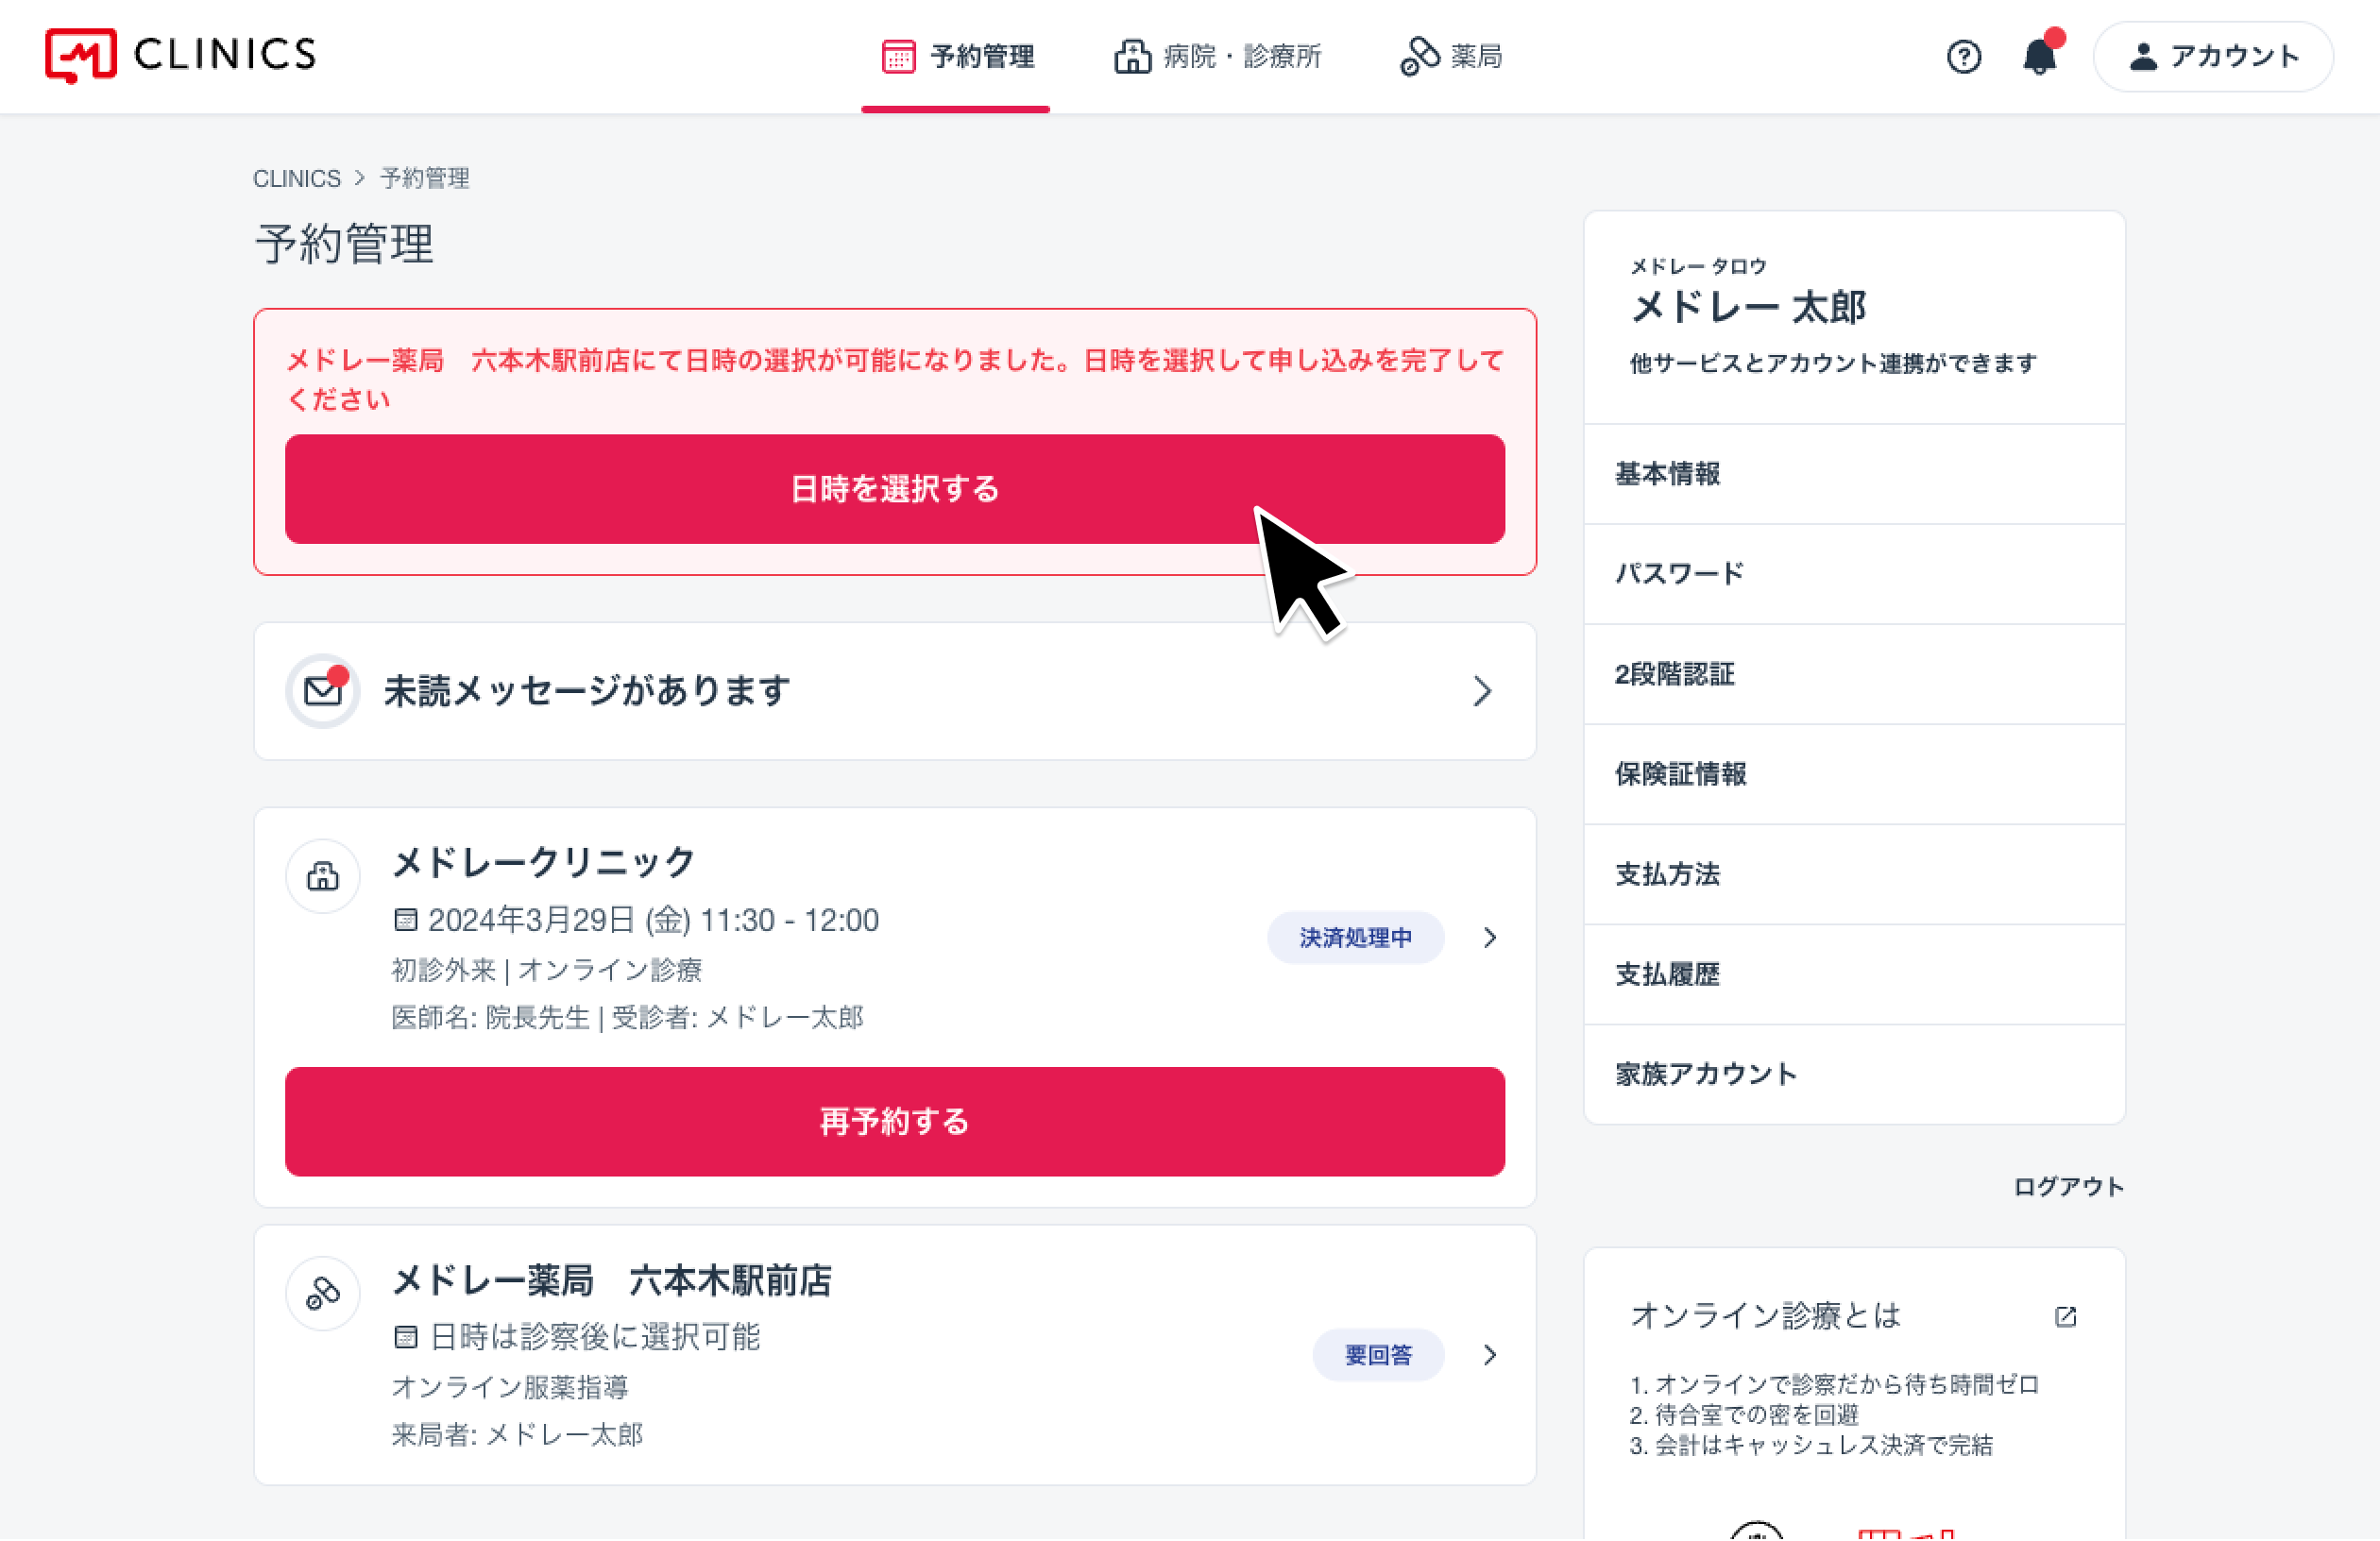The height and width of the screenshot is (1541, 2380).
Task: Open the notifications bell icon
Action: click(x=2040, y=57)
